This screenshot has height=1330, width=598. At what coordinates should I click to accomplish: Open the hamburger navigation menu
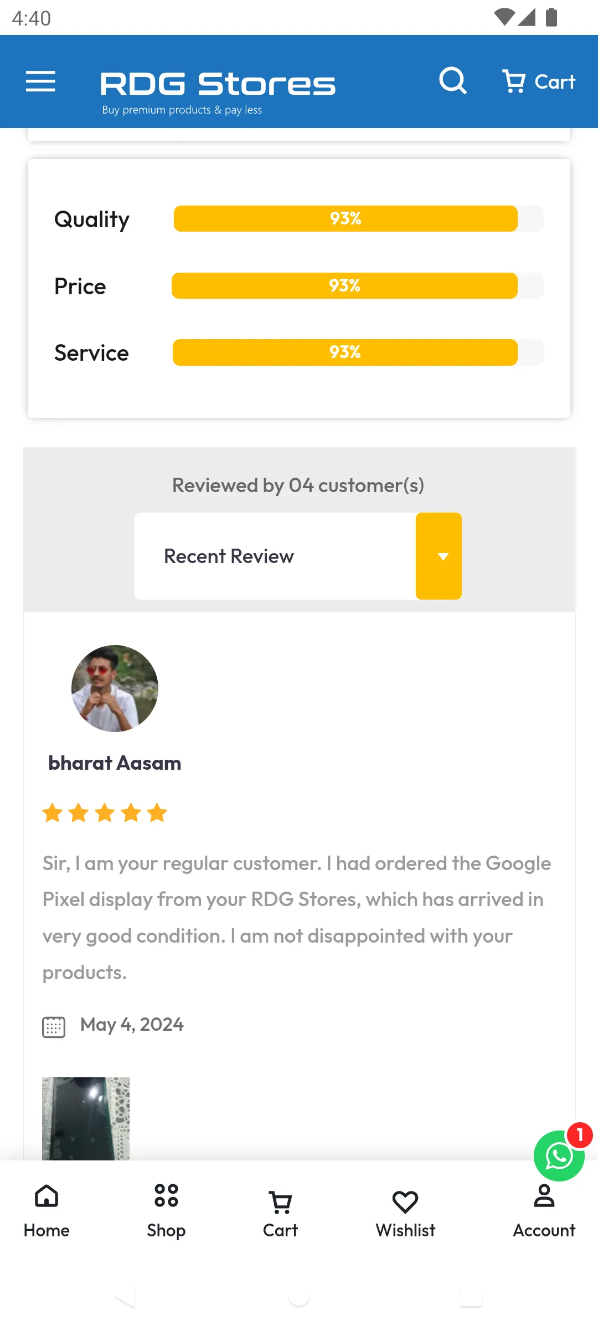point(40,81)
